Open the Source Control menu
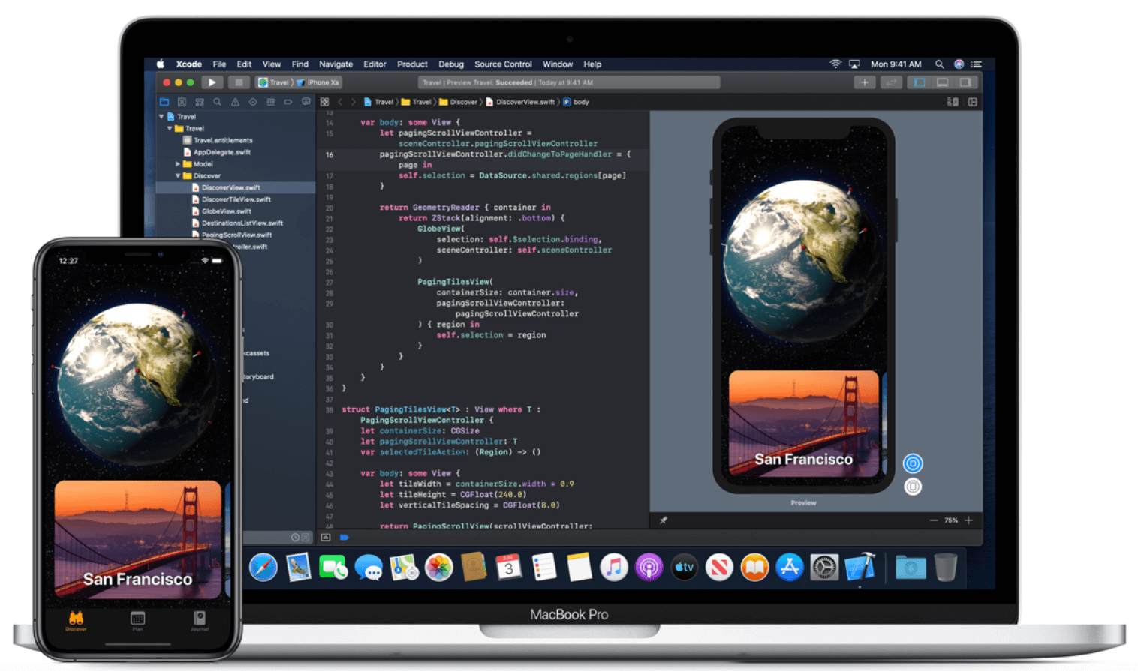The height and width of the screenshot is (671, 1138). pyautogui.click(x=503, y=64)
